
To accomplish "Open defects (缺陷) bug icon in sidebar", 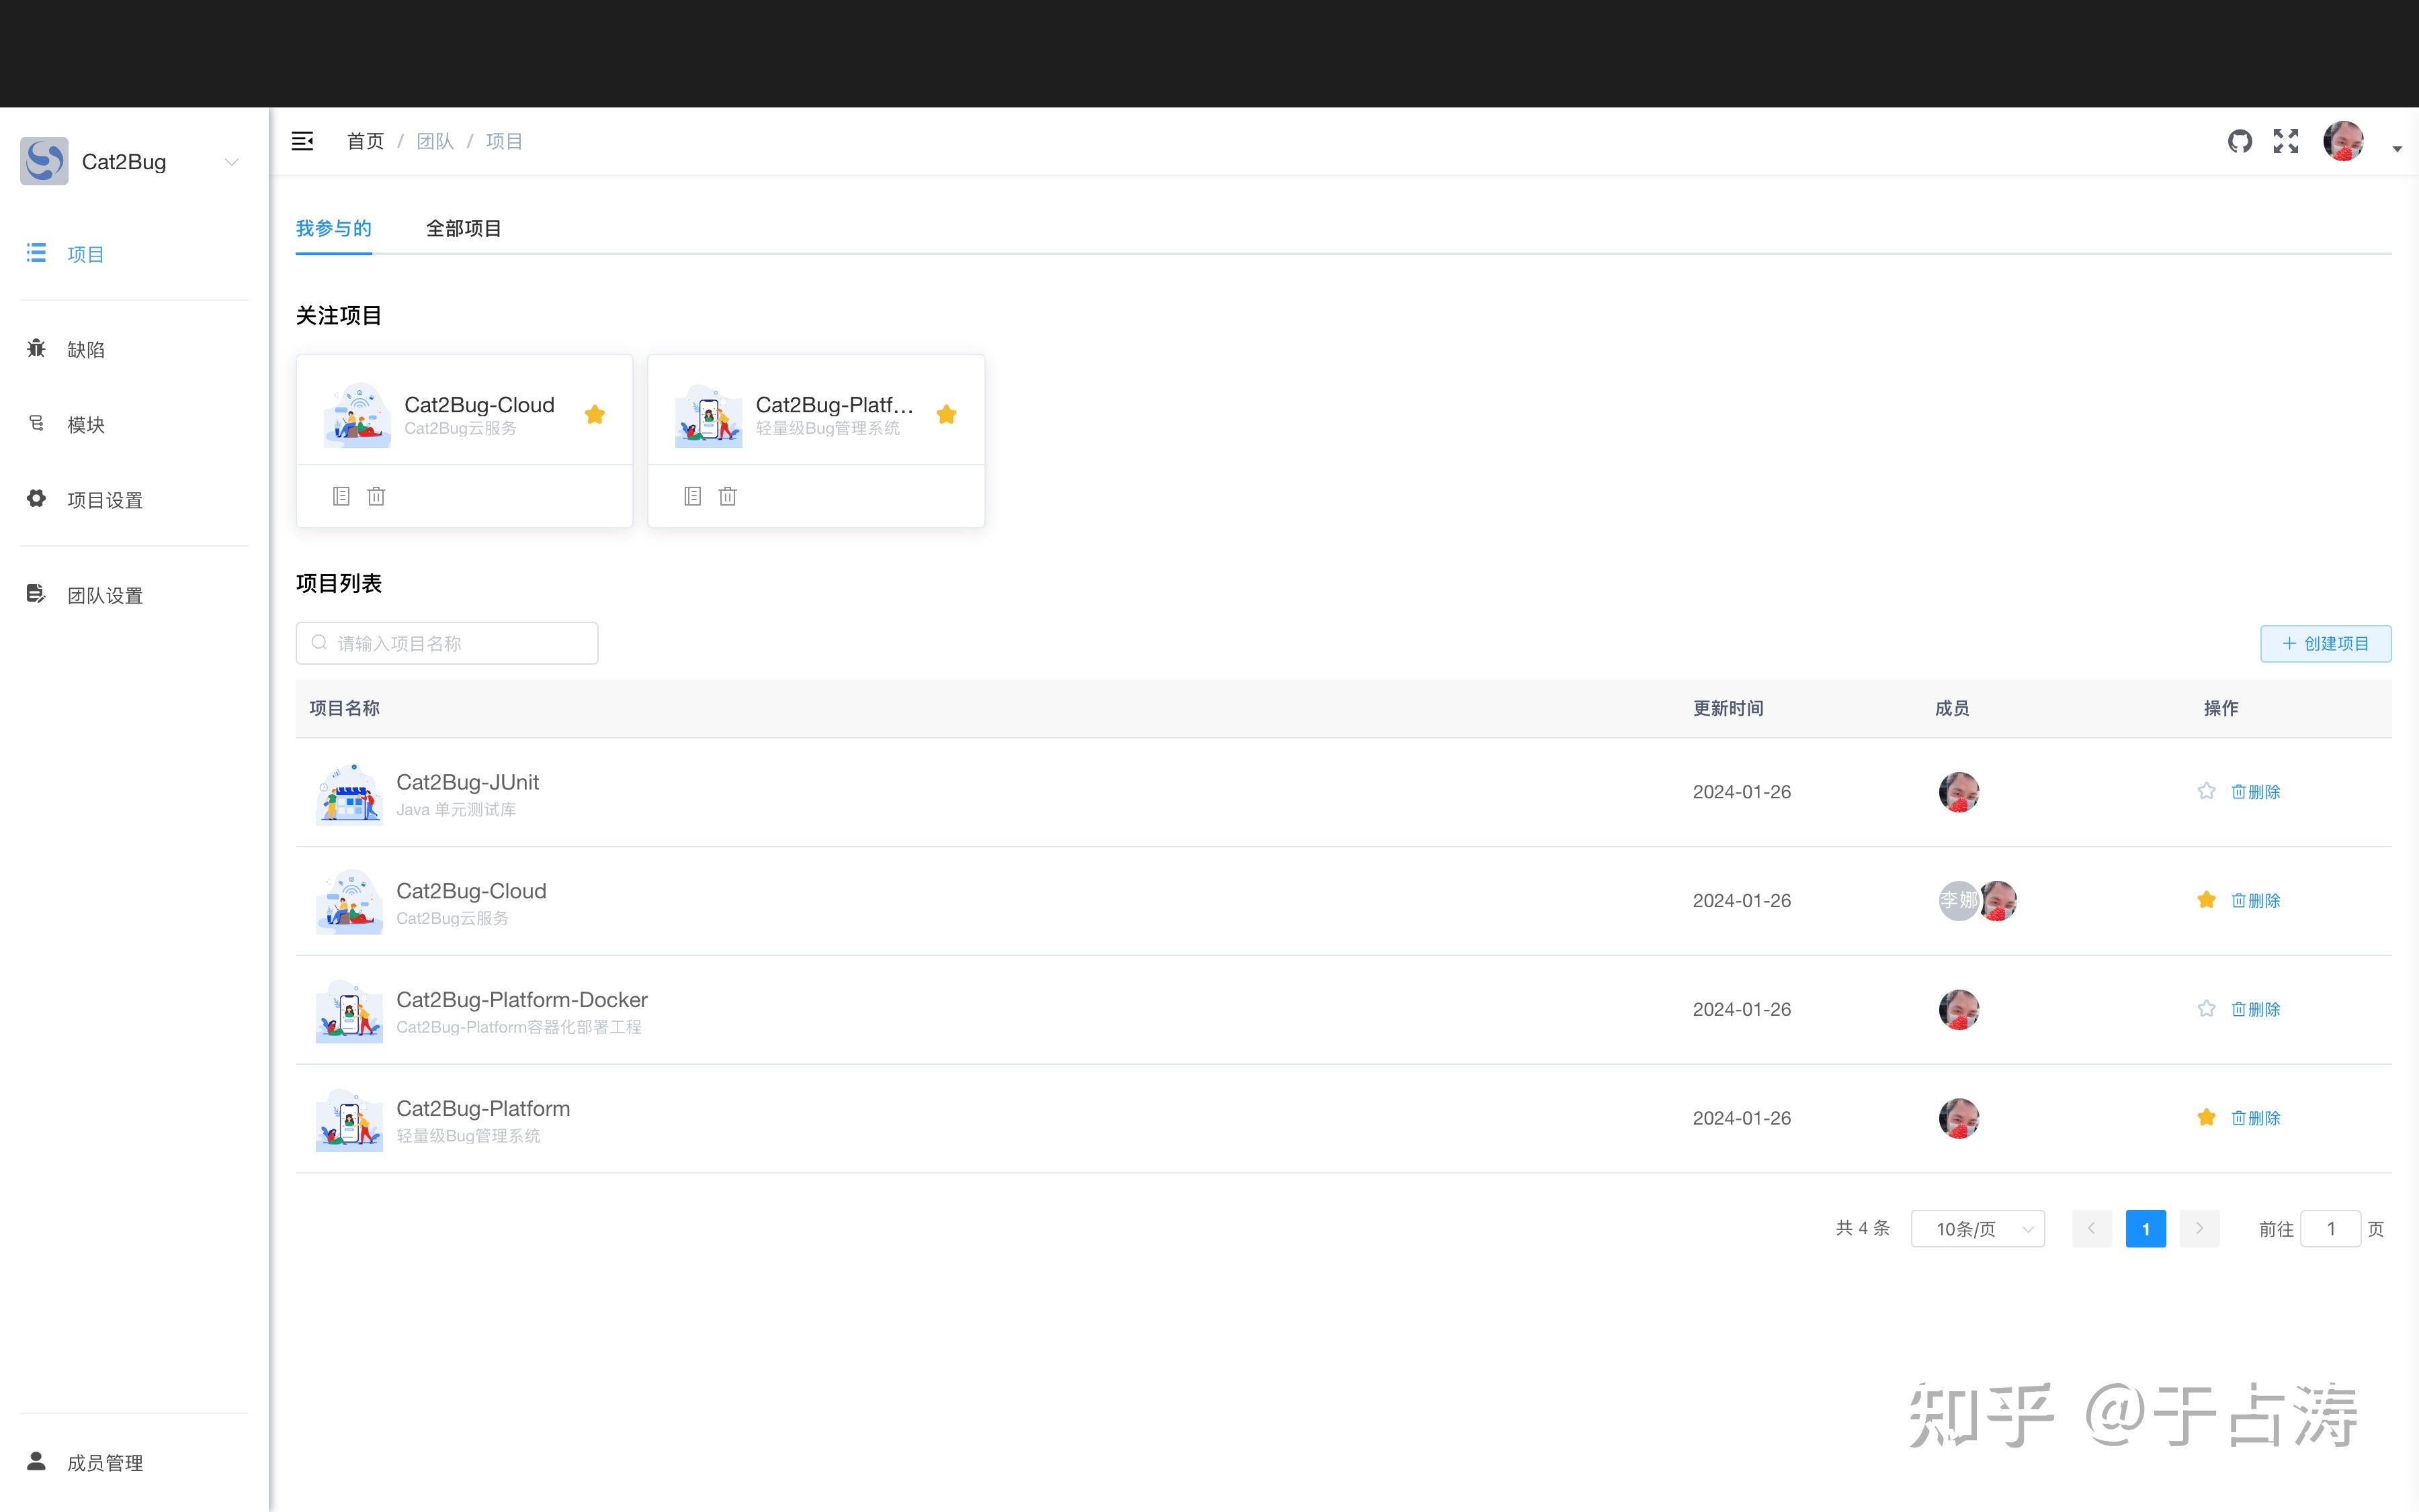I will [x=37, y=348].
